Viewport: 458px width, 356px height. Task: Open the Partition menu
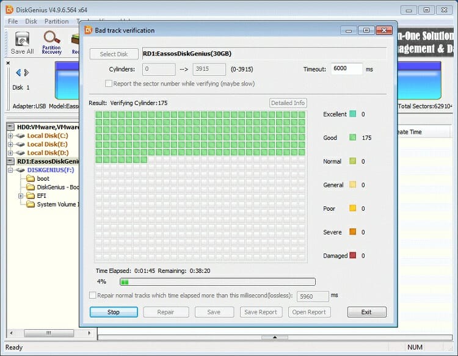[x=57, y=21]
